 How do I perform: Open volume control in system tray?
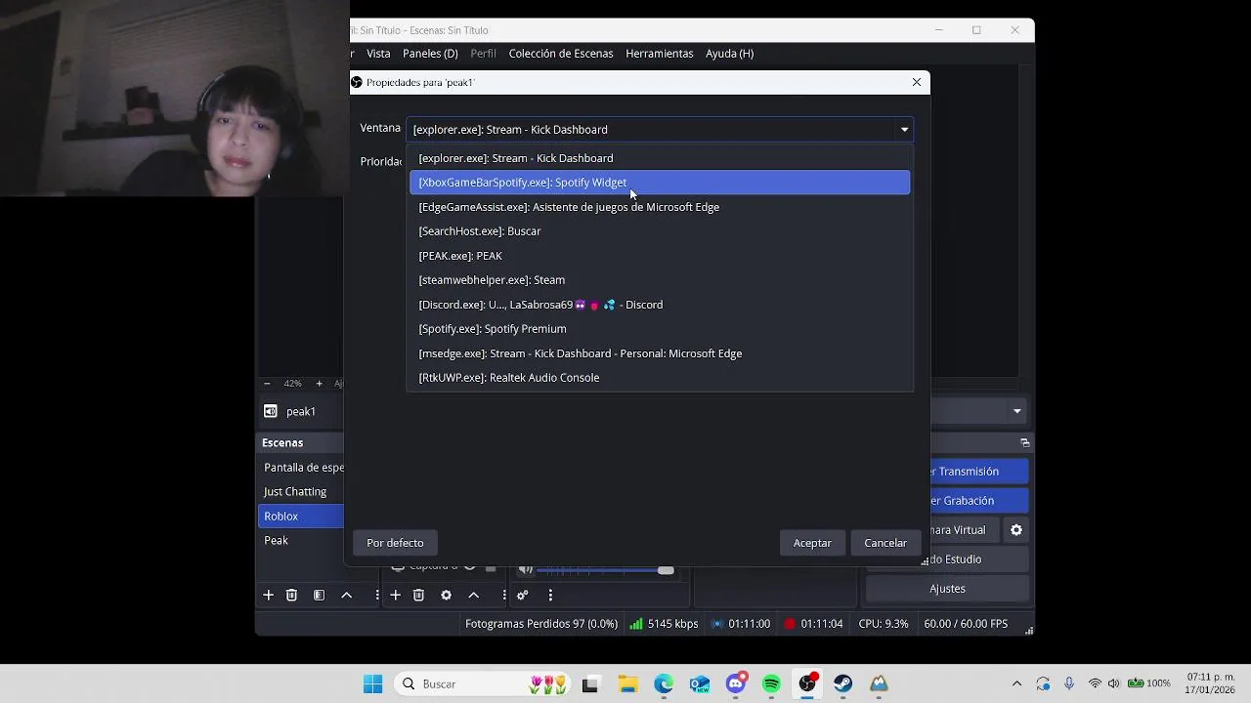[1113, 683]
